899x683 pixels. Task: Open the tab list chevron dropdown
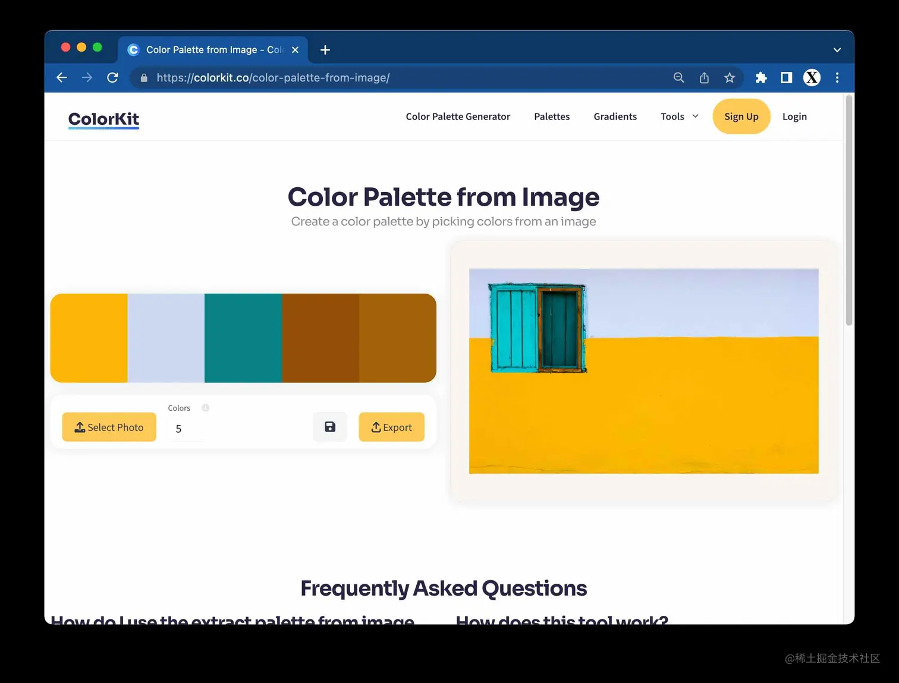tap(837, 49)
